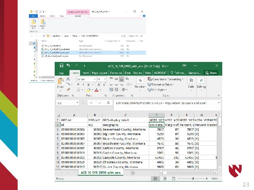Click the Undo arrow in Excel
The image size is (254, 190).
[x=68, y=66]
